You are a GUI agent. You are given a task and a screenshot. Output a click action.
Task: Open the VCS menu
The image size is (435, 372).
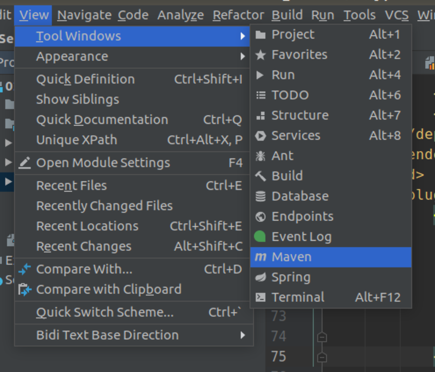(x=397, y=15)
